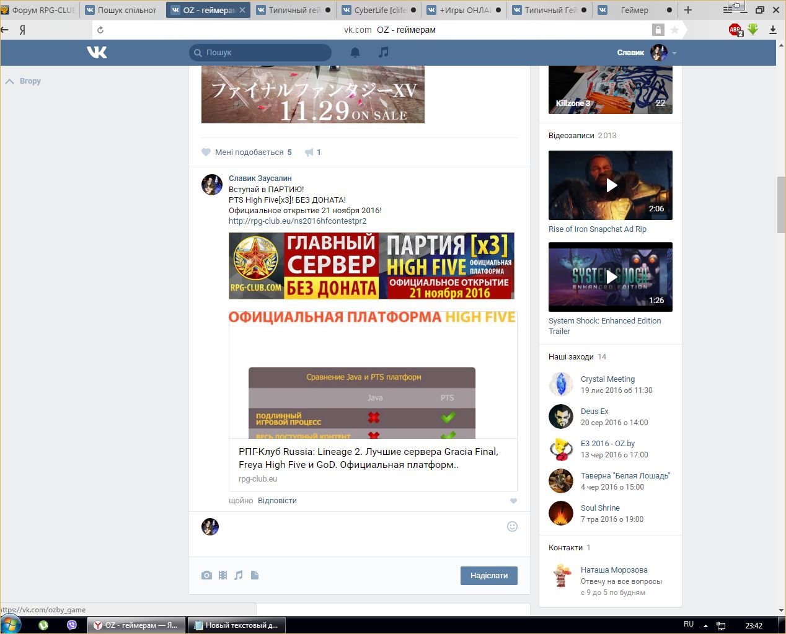Open the emoji smiley picker in comment box
The width and height of the screenshot is (786, 634).
pyautogui.click(x=512, y=526)
